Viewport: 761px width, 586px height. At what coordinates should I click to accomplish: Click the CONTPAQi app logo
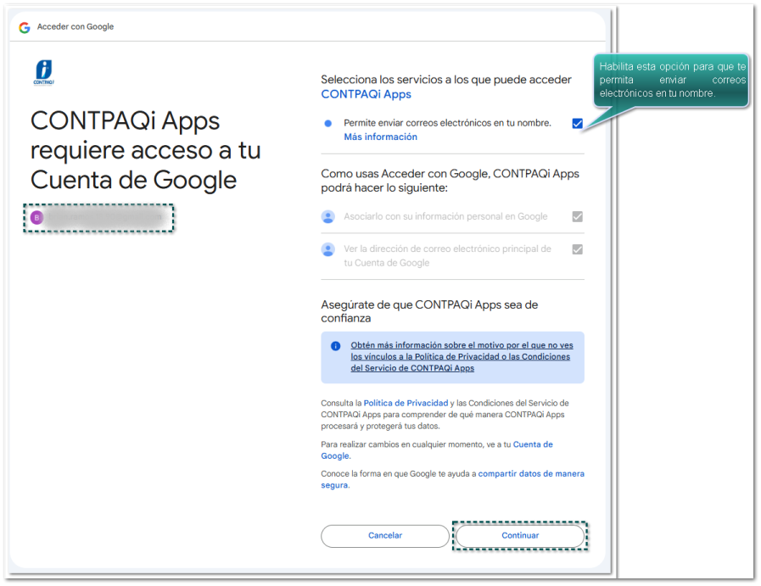43,72
